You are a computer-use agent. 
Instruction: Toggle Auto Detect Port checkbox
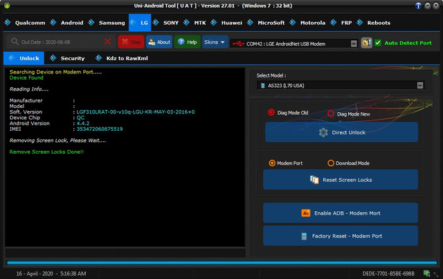pyautogui.click(x=377, y=43)
